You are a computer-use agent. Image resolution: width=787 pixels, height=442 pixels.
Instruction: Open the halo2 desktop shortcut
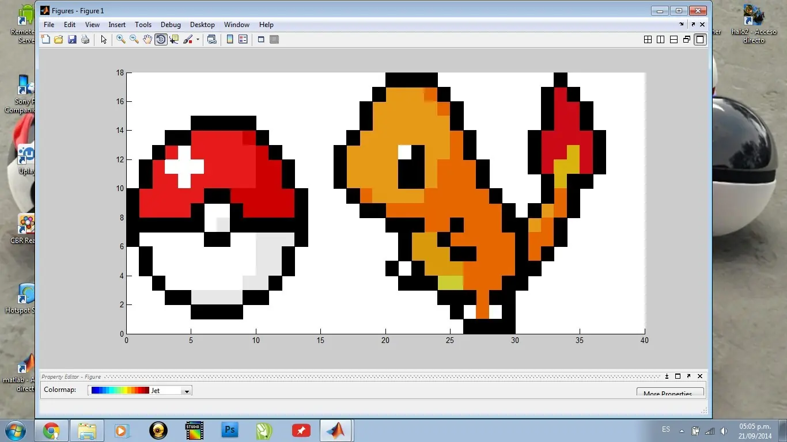754,23
